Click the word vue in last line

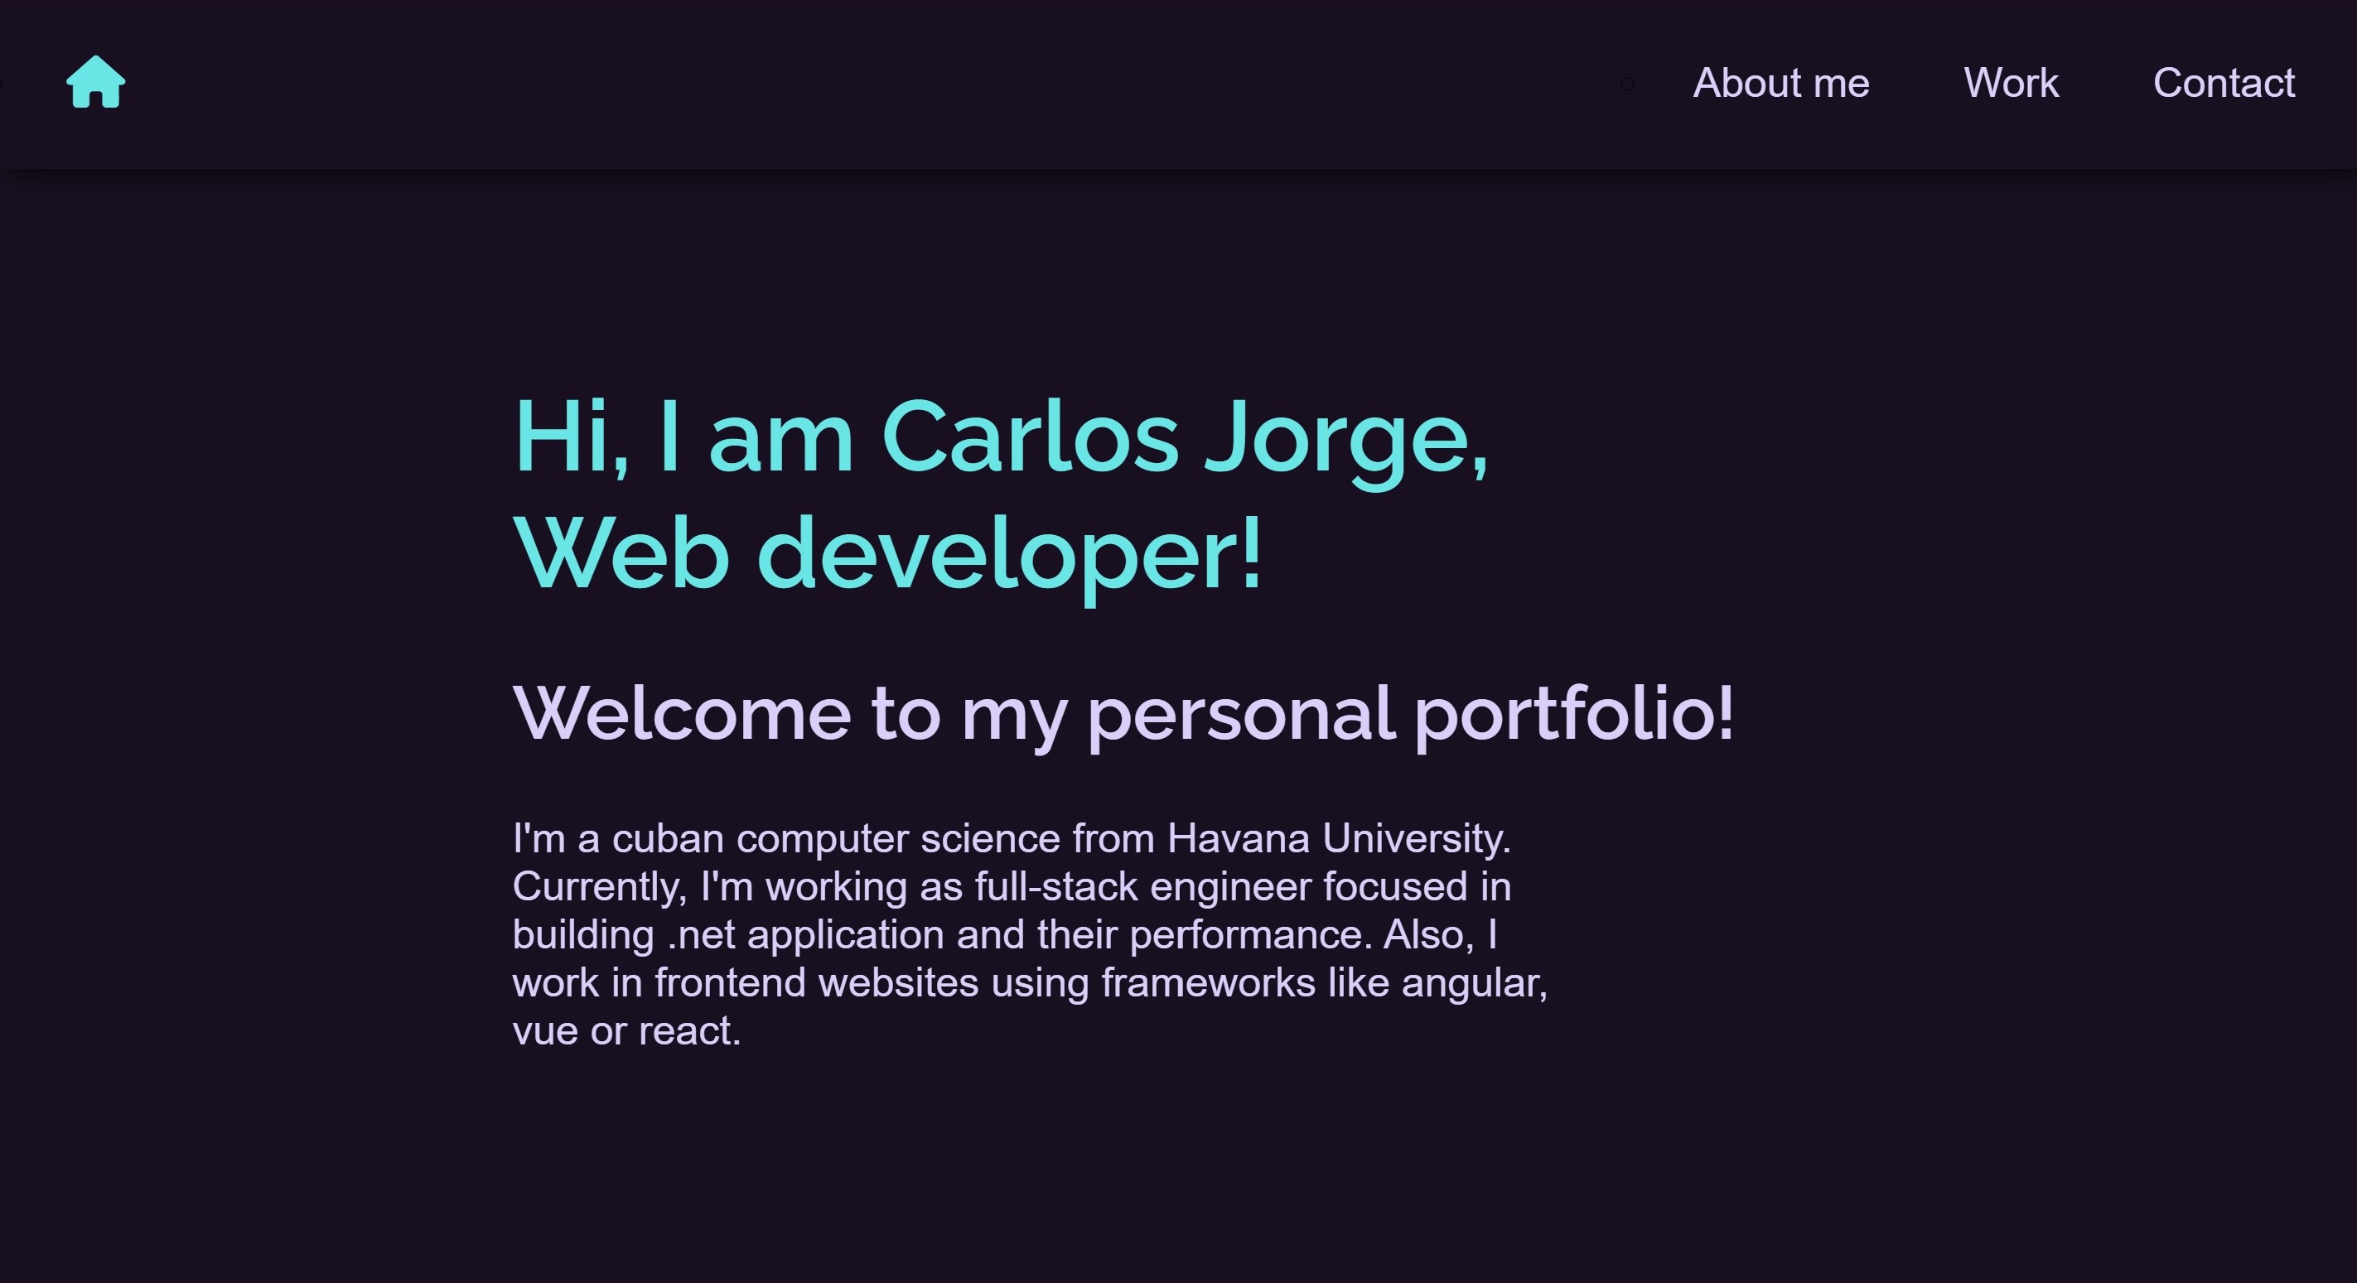544,1031
